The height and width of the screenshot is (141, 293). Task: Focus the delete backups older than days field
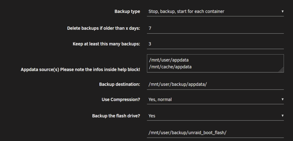(215, 28)
